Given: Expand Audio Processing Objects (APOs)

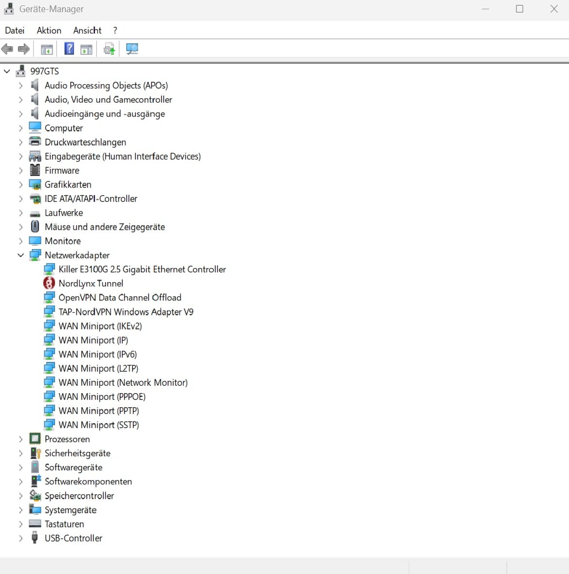Looking at the screenshot, I should click(x=21, y=85).
